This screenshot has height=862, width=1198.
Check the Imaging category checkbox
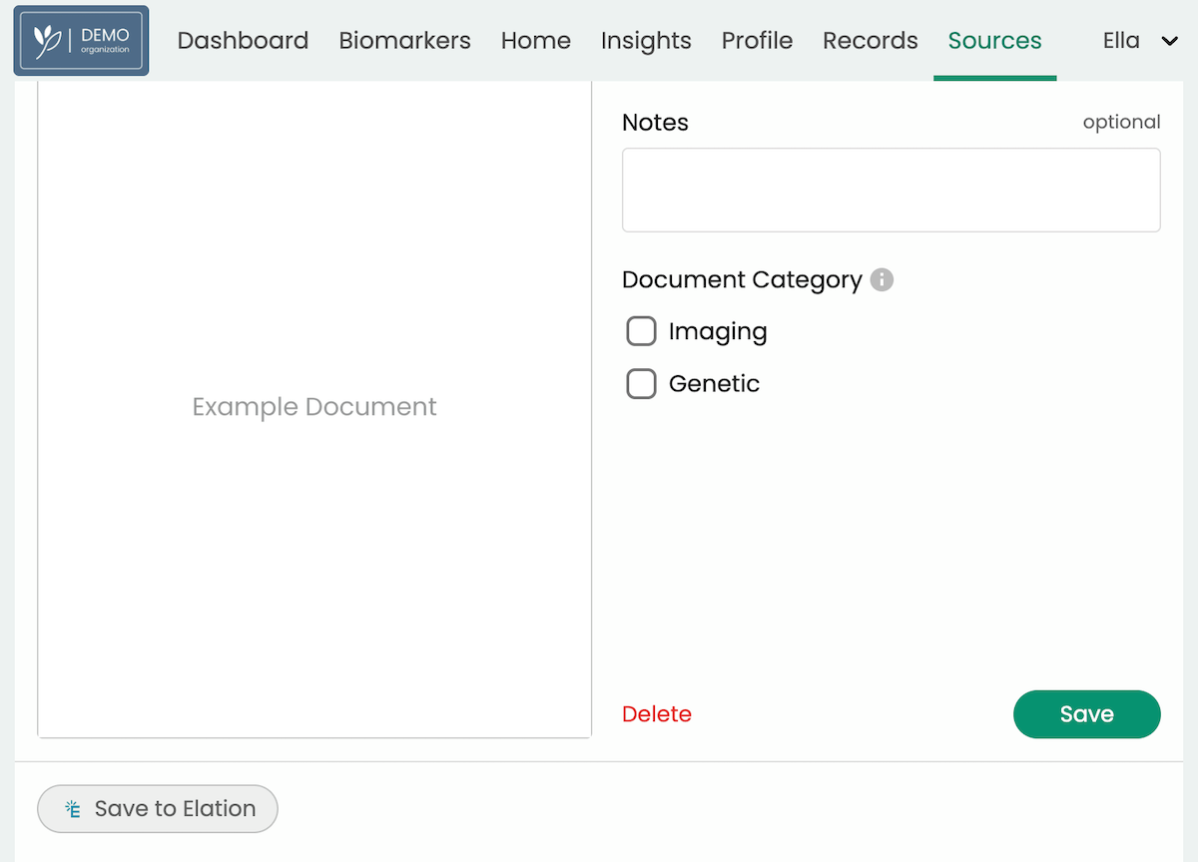pos(641,331)
